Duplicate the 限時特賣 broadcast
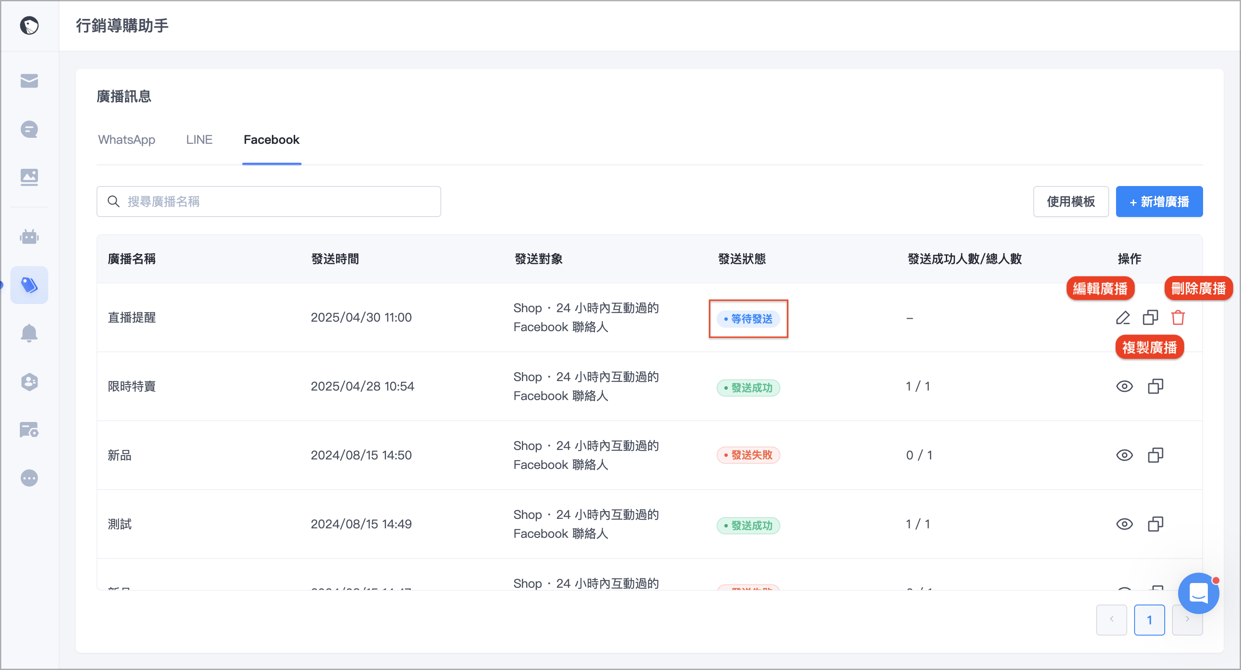Viewport: 1241px width, 670px height. [x=1156, y=387]
